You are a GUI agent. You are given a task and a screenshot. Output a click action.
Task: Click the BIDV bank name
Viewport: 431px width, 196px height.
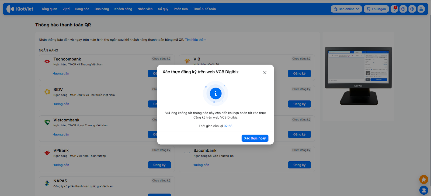point(58,90)
